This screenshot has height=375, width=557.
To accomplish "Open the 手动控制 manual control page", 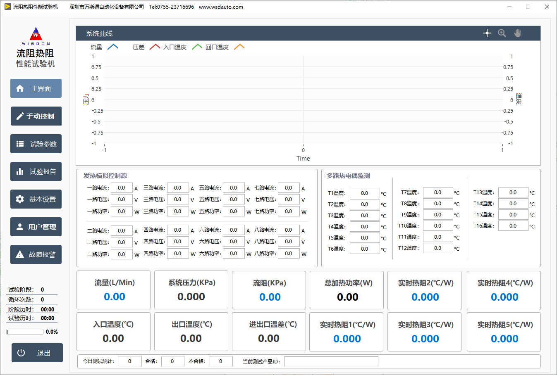I will (x=36, y=116).
